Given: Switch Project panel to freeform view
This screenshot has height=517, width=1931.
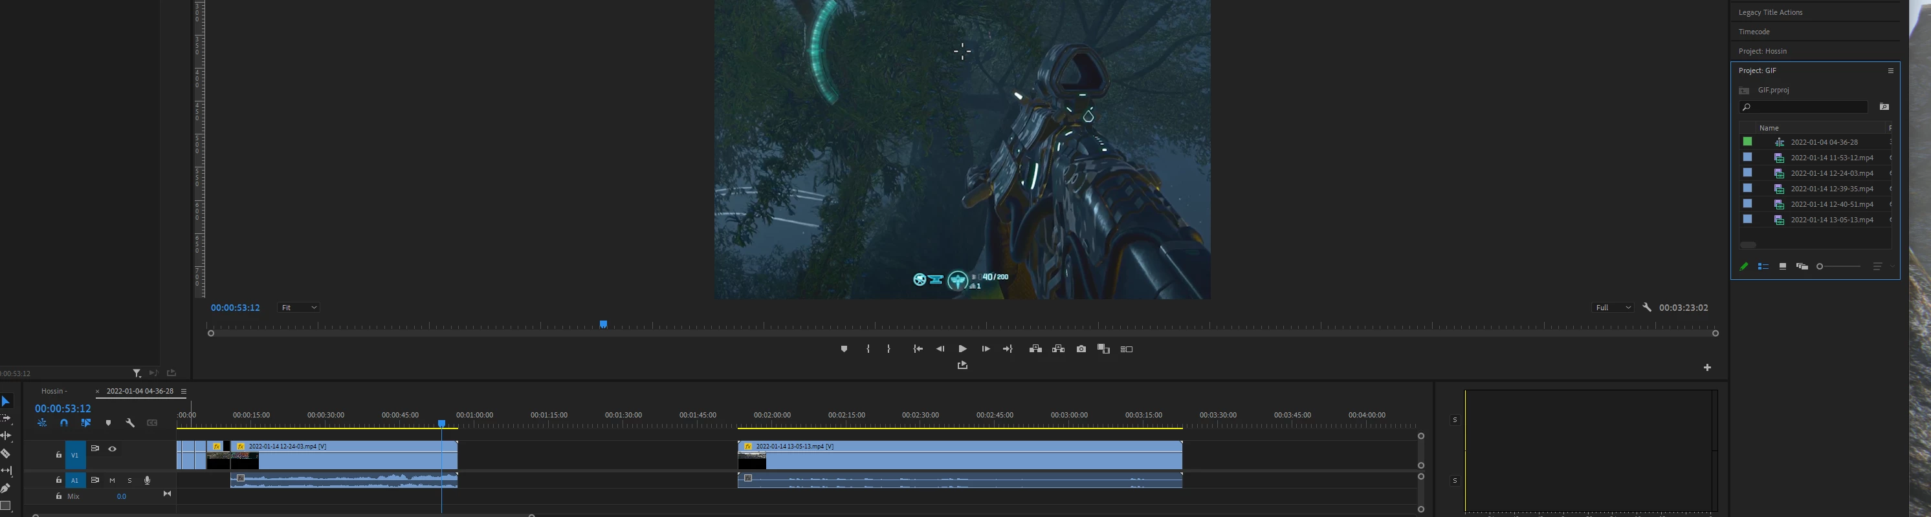Looking at the screenshot, I should pyautogui.click(x=1802, y=266).
